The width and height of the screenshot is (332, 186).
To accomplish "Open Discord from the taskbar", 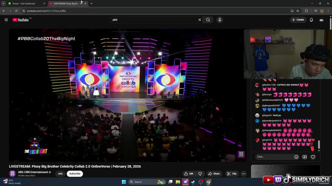I will click(185, 182).
